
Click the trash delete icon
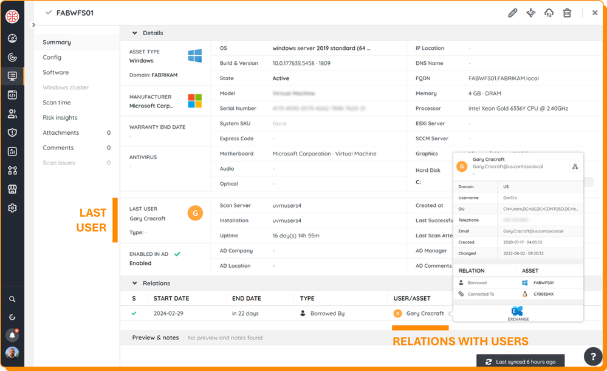[567, 13]
